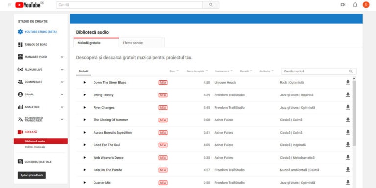This screenshot has height=188, width=376.
Task: Play Down The Street Blues
Action: coord(84,82)
